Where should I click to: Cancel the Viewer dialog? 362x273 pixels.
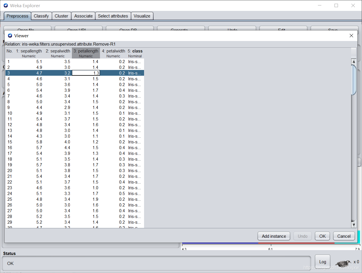tap(344, 236)
